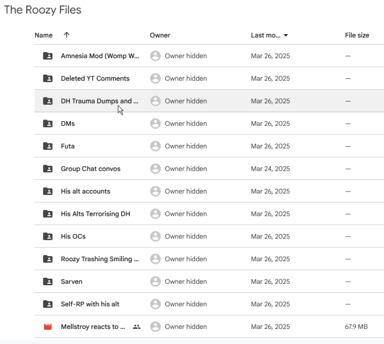Click the File size column header
Viewport: 384px width, 344px height.
coord(357,35)
